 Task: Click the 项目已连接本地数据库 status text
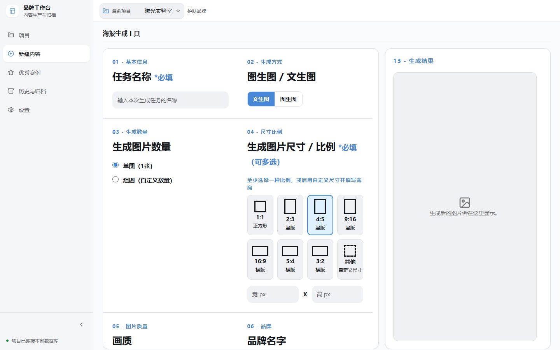tap(35, 341)
